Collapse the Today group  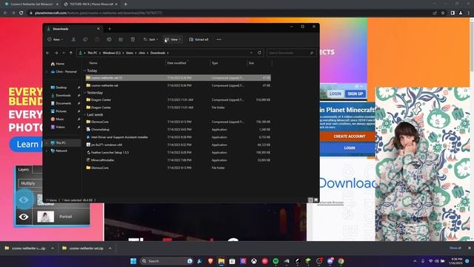(85, 70)
